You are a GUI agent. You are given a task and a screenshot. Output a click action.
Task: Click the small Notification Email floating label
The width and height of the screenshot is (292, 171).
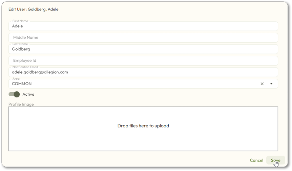[25, 67]
